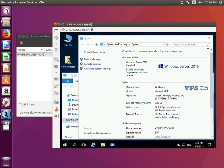Click forward arrow in System window
Viewport: 224px width, 168px height.
click(x=88, y=45)
